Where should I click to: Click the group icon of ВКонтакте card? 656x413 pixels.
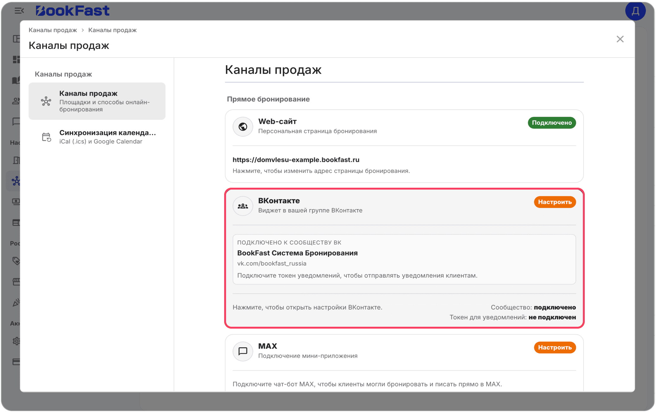tap(243, 206)
